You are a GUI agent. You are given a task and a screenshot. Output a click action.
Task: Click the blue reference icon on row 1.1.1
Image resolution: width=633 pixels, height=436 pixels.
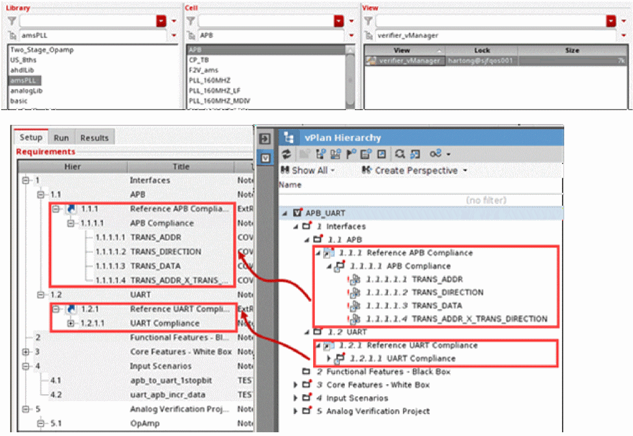71,209
